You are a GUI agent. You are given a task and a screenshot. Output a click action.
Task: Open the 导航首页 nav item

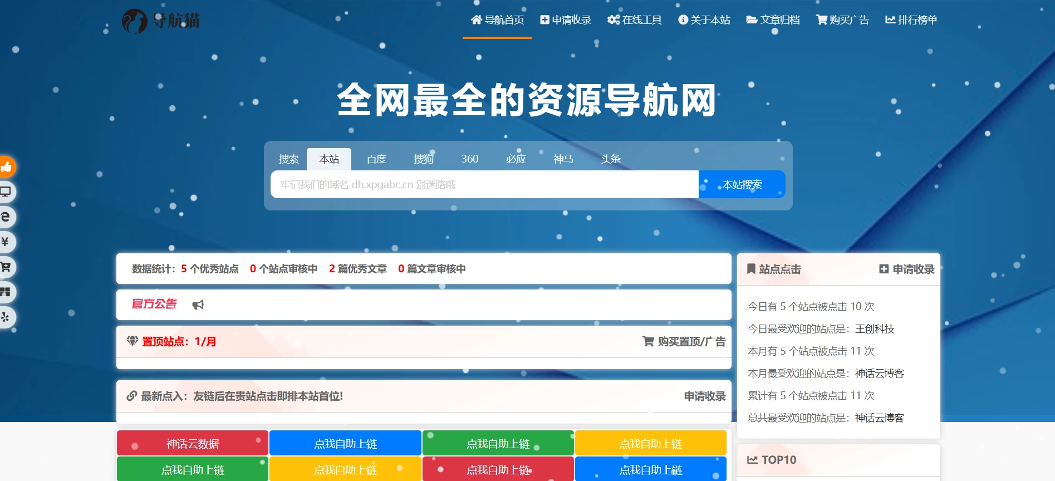coord(497,20)
